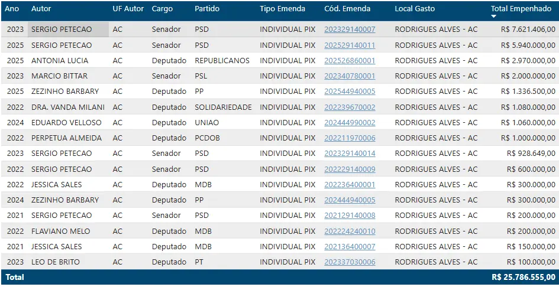
Task: Open emenda link 202526860001
Action: pos(349,60)
